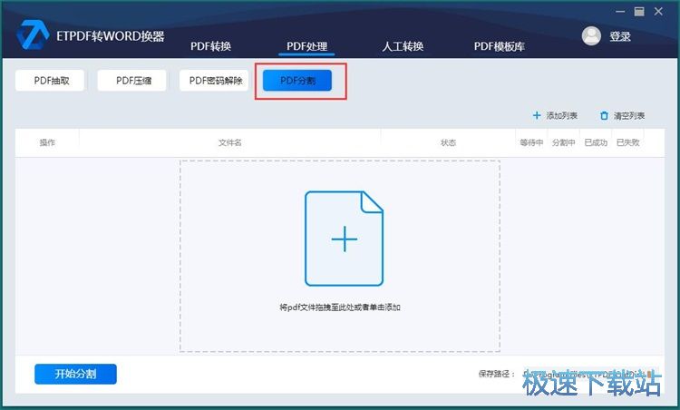
Task: Select the PDF抽取 function
Action: click(x=50, y=81)
